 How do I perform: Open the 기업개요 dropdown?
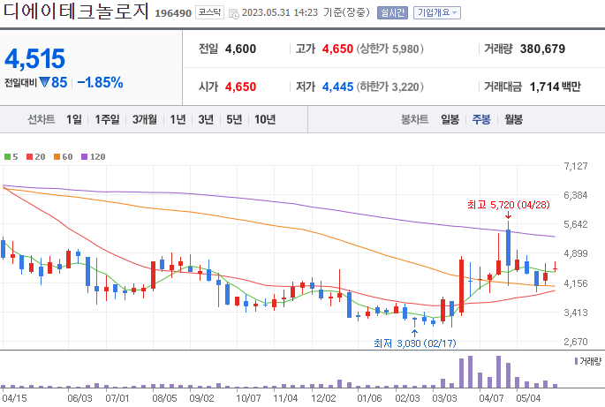click(437, 12)
